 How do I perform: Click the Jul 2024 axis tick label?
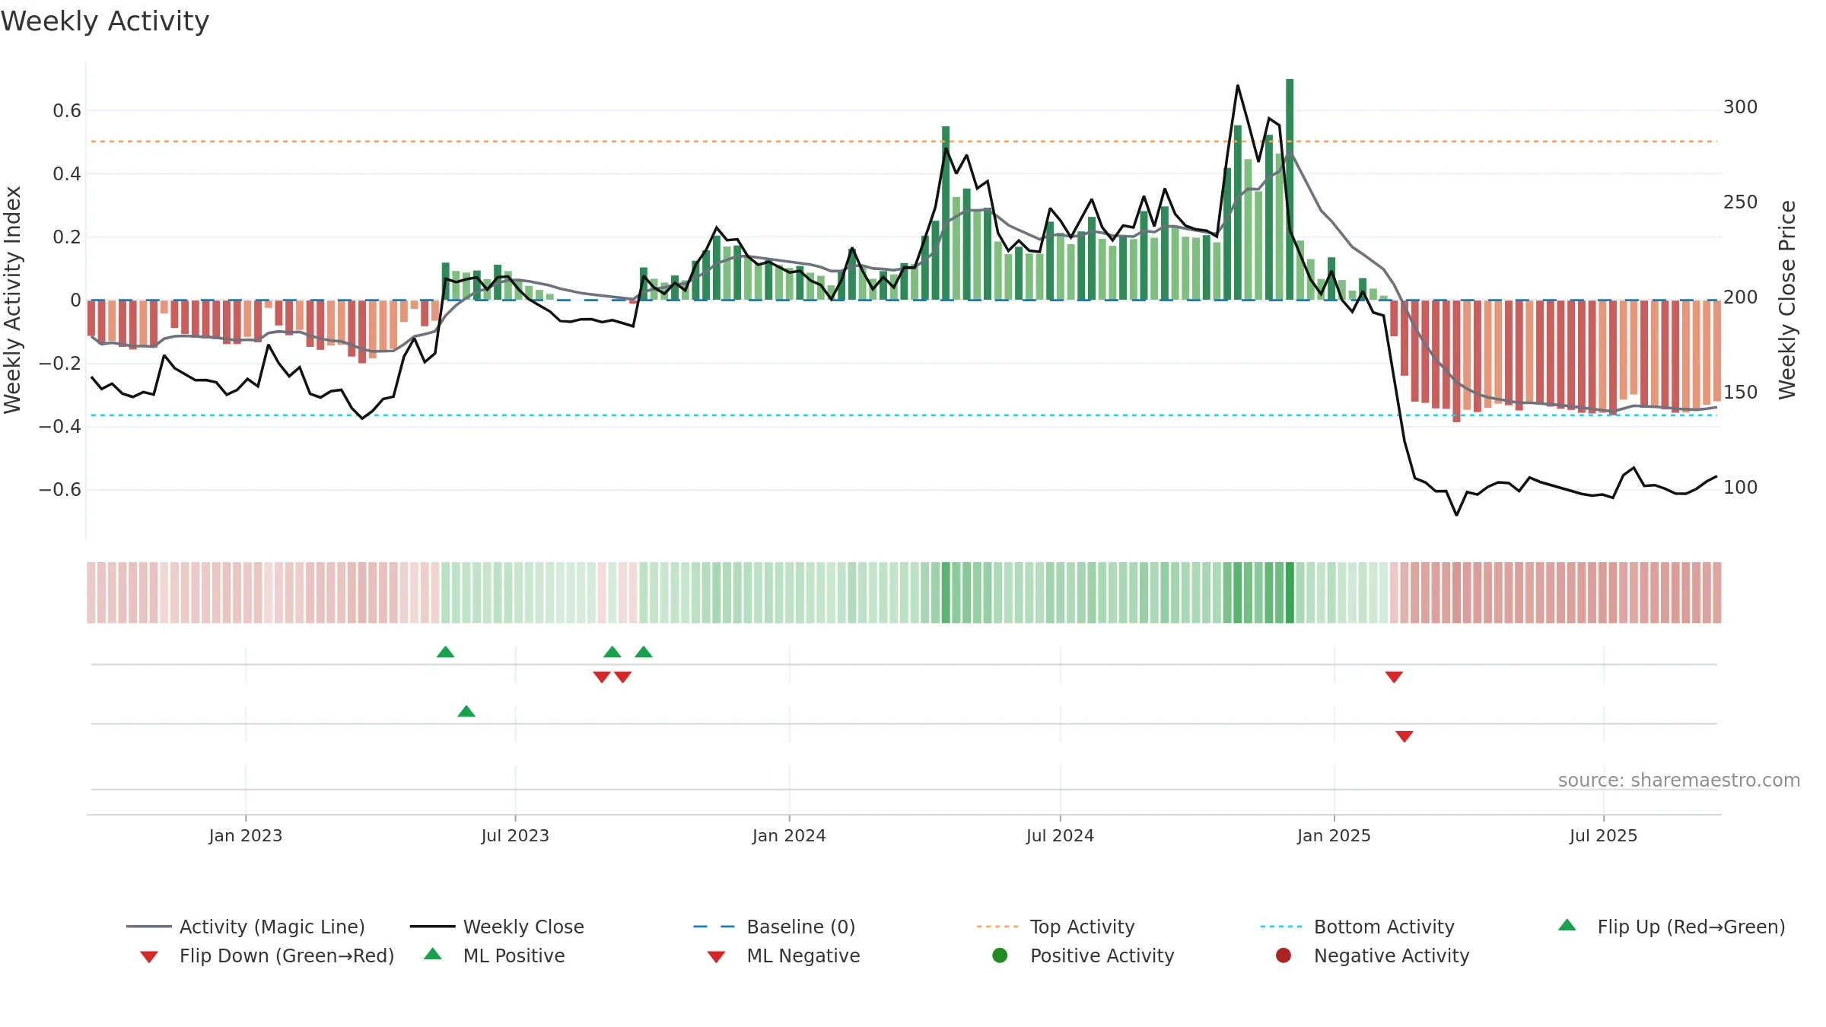(x=1060, y=835)
